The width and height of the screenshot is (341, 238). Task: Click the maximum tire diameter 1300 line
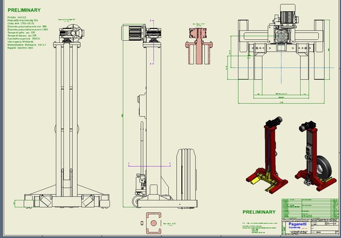(28, 30)
